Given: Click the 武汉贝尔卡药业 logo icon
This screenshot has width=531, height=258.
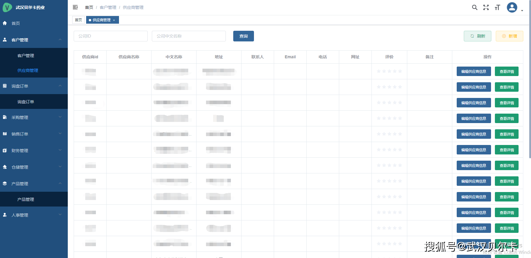Looking at the screenshot, I should [7, 7].
